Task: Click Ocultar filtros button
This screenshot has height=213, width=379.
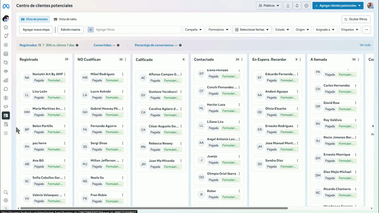Action: click(356, 19)
